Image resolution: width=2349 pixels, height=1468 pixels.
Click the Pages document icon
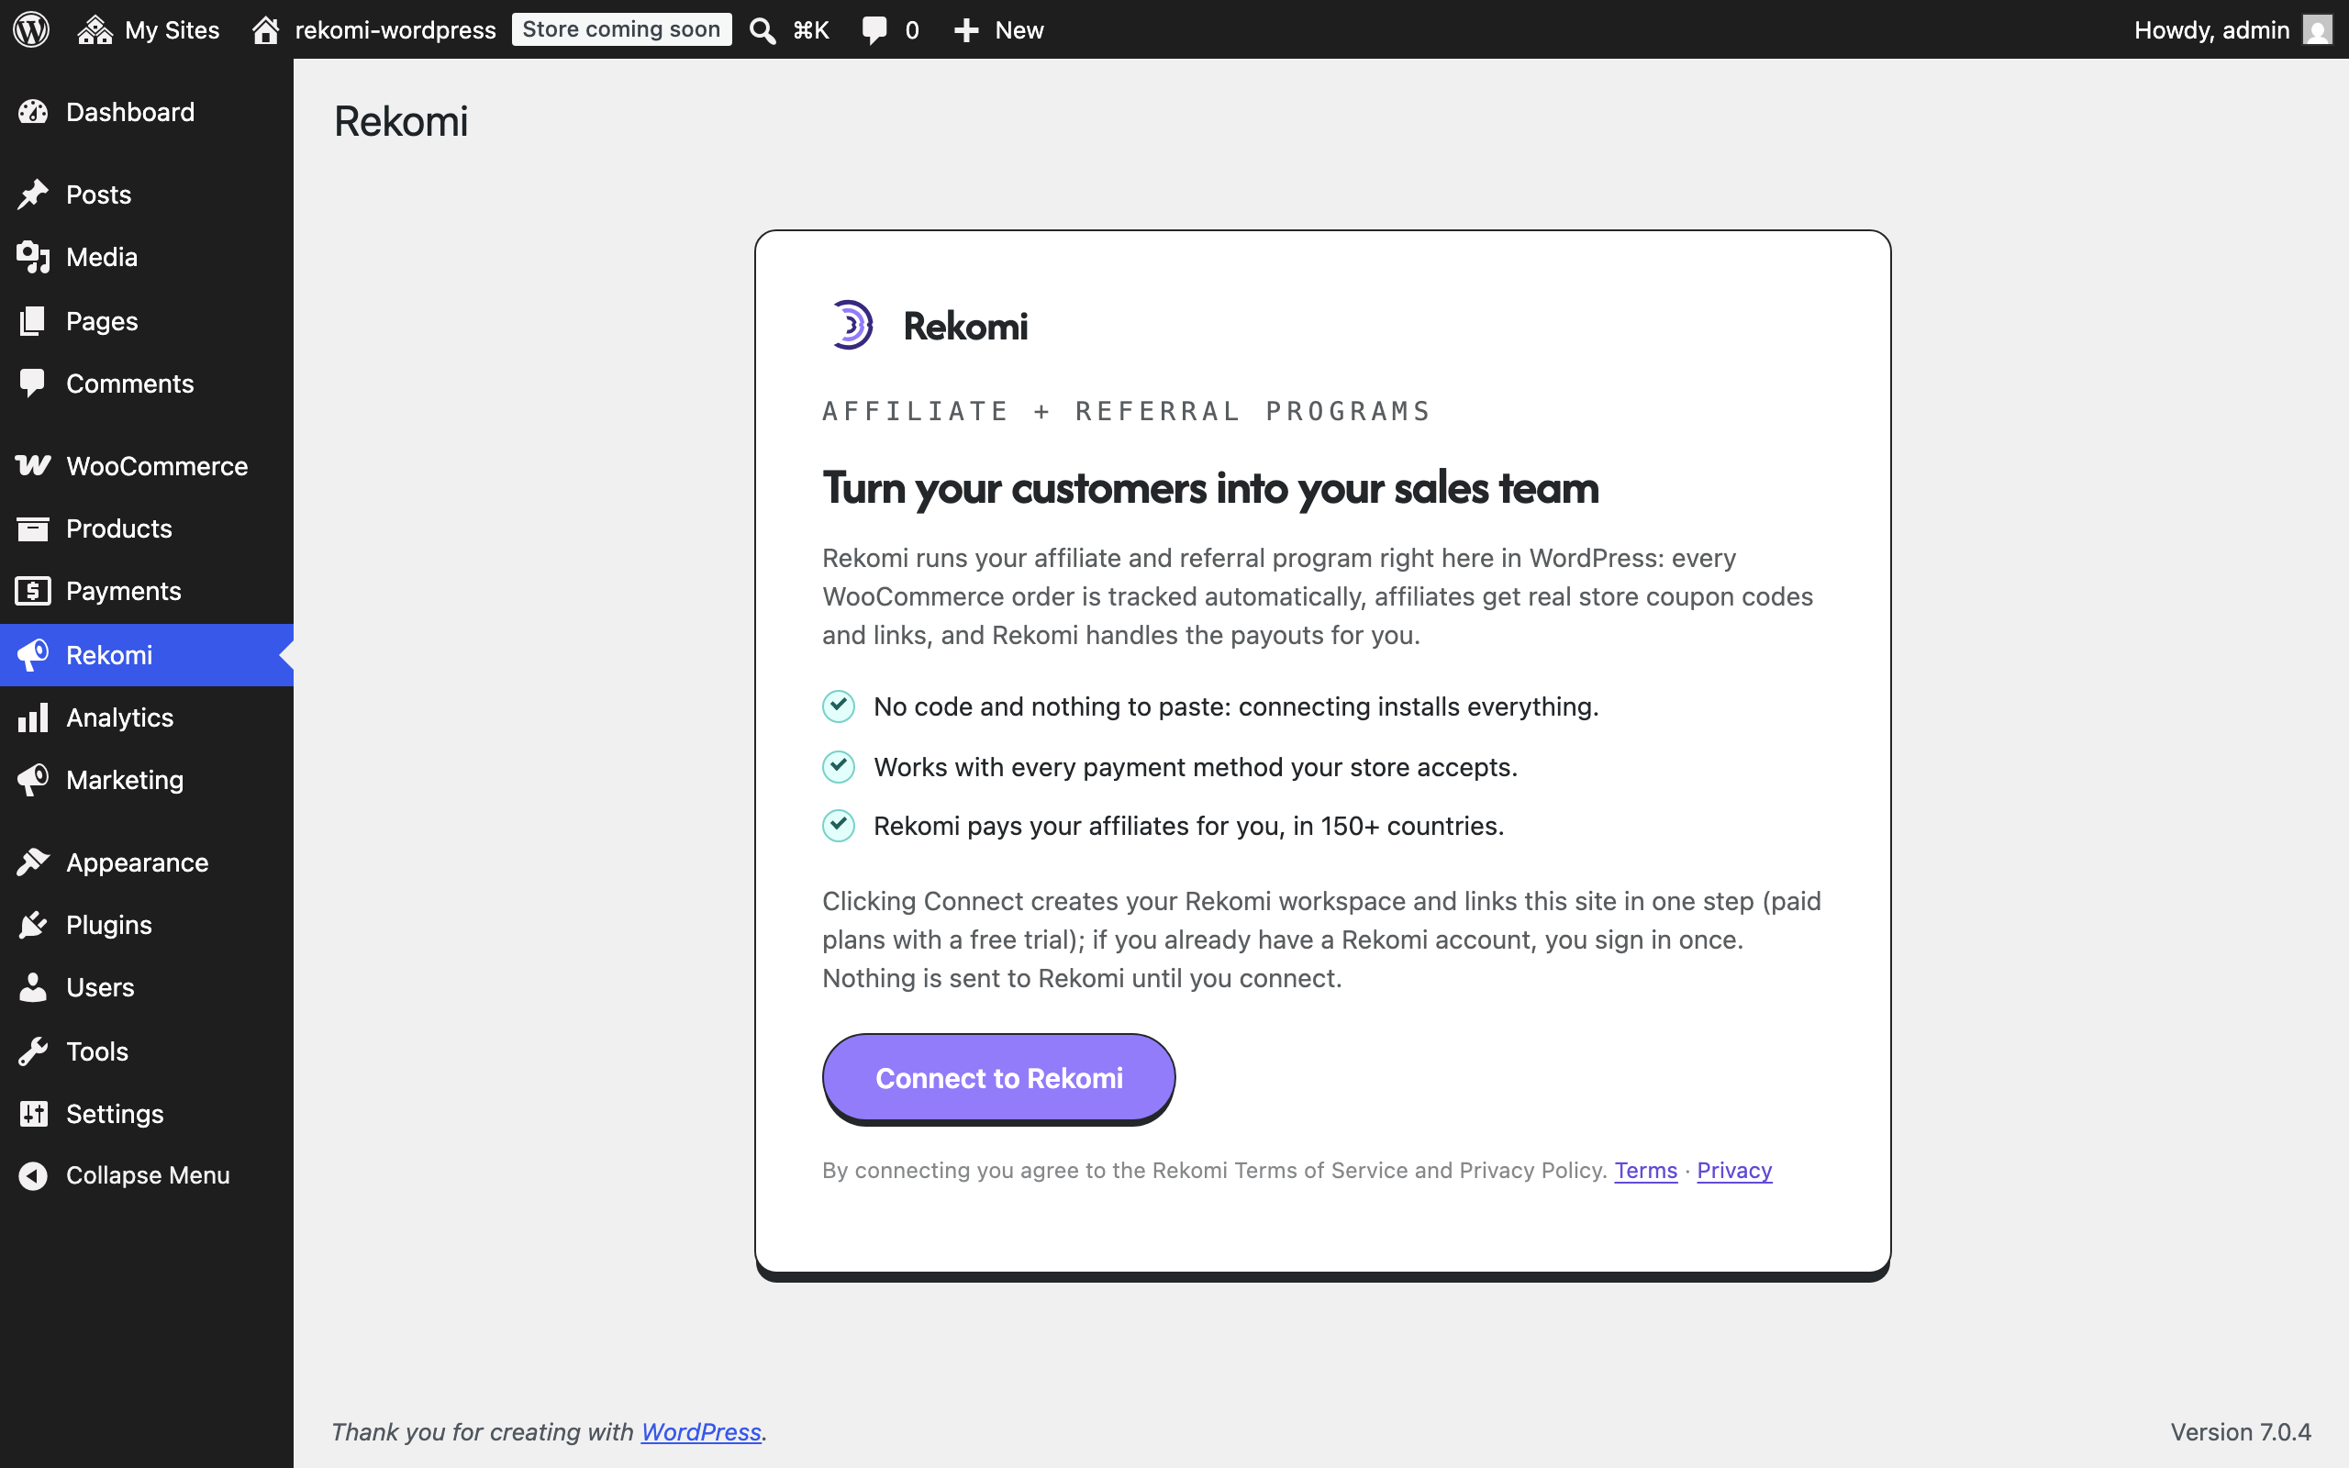coord(33,320)
